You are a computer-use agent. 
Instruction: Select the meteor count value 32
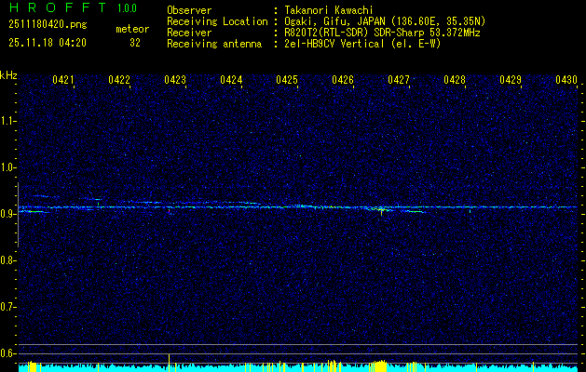(135, 43)
